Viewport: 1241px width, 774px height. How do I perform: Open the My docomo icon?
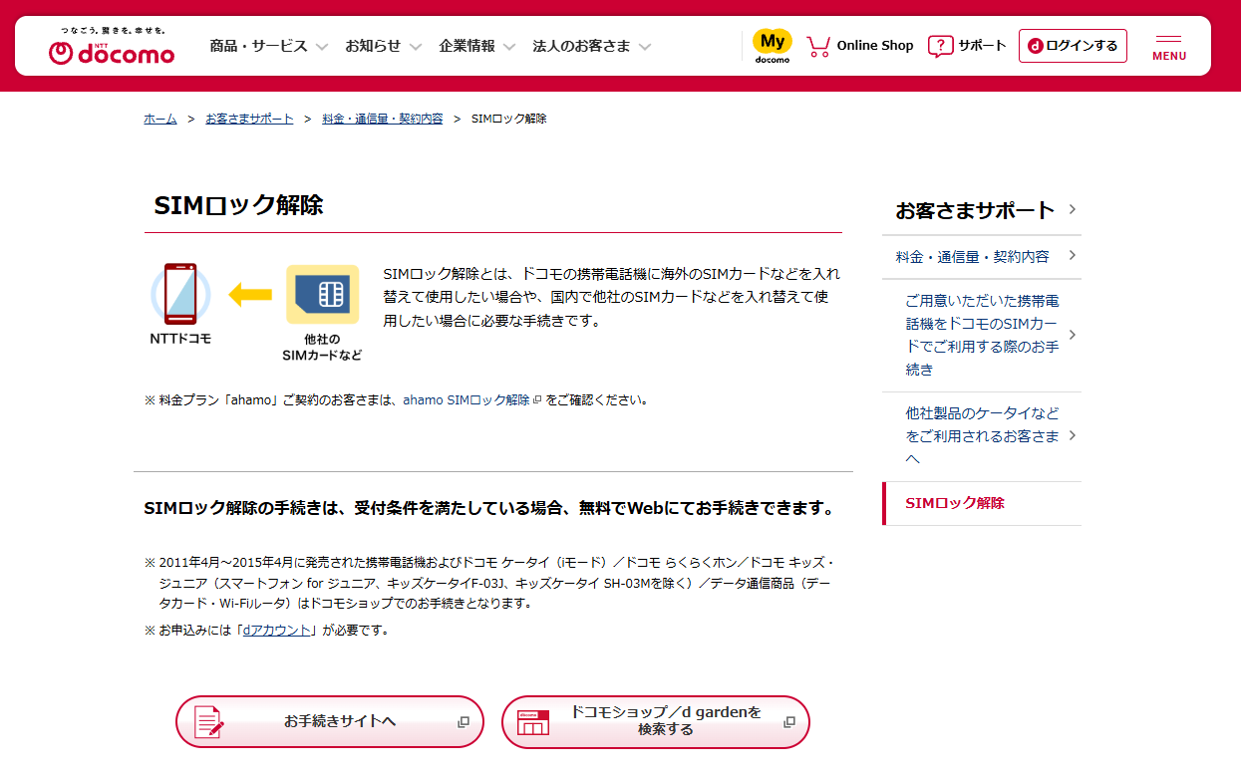point(772,46)
